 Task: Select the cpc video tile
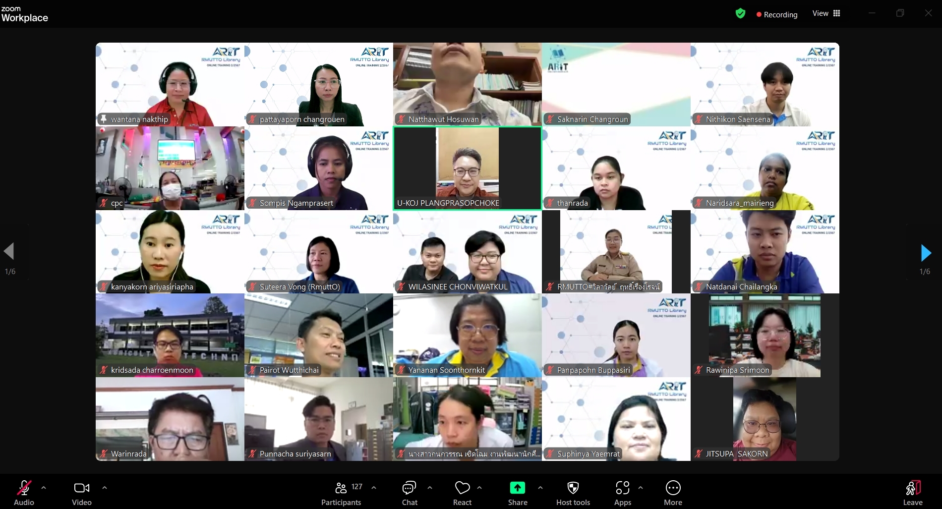pos(170,168)
